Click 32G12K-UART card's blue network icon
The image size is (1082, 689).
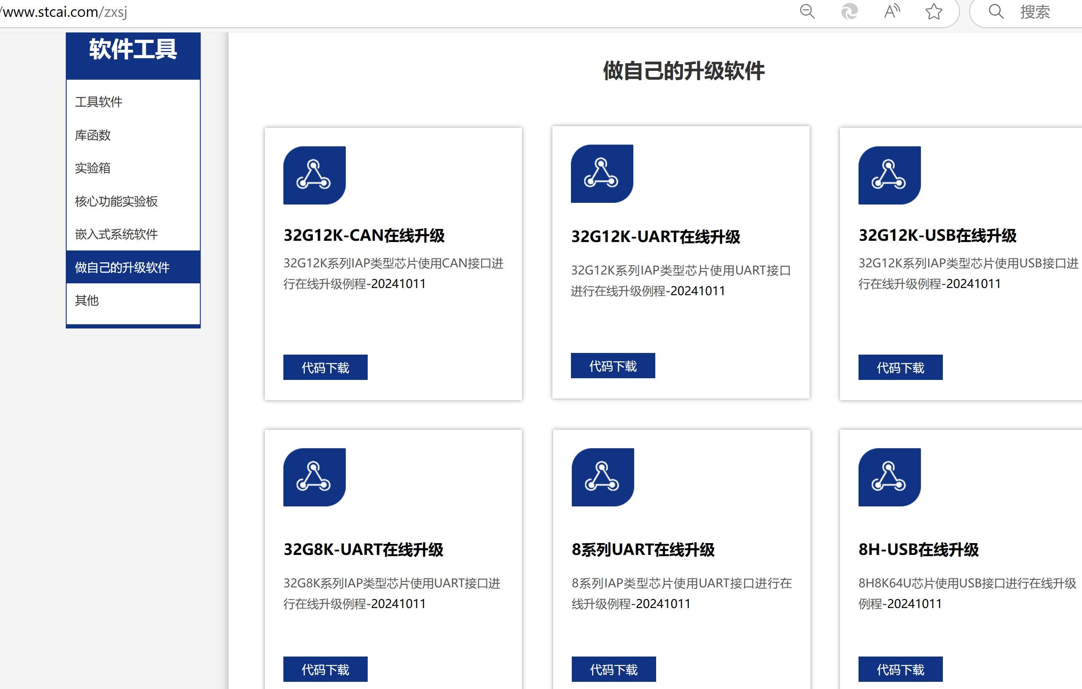(x=602, y=173)
